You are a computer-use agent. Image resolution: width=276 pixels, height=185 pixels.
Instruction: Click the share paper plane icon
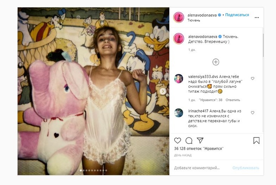click(x=200, y=141)
